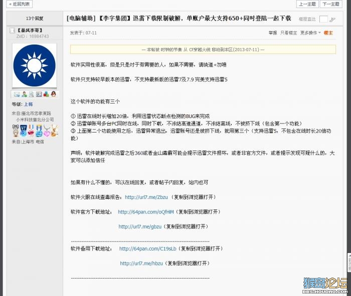Image resolution: width=351 pixels, height=296 pixels.
Task: Click the floor number jump input box
Action: point(323,19)
